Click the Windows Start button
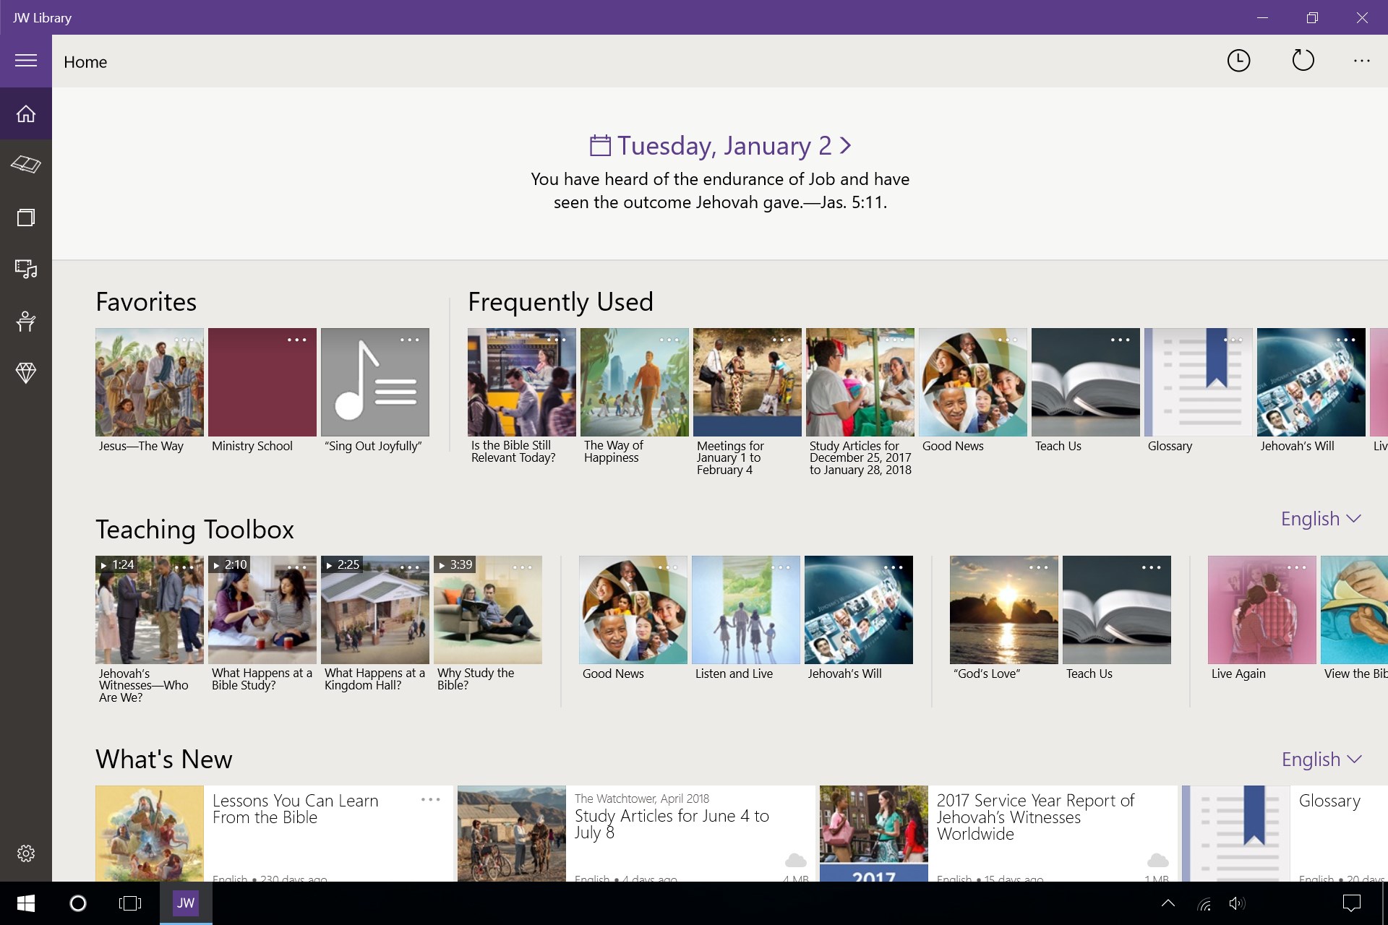Image resolution: width=1388 pixels, height=925 pixels. click(x=26, y=903)
